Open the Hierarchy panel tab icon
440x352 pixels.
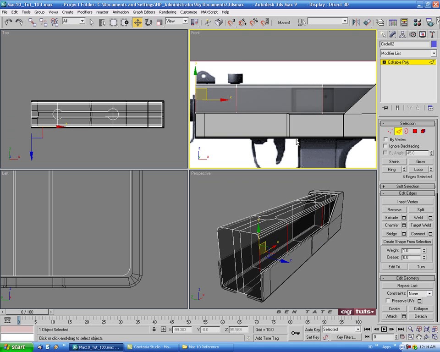click(402, 34)
